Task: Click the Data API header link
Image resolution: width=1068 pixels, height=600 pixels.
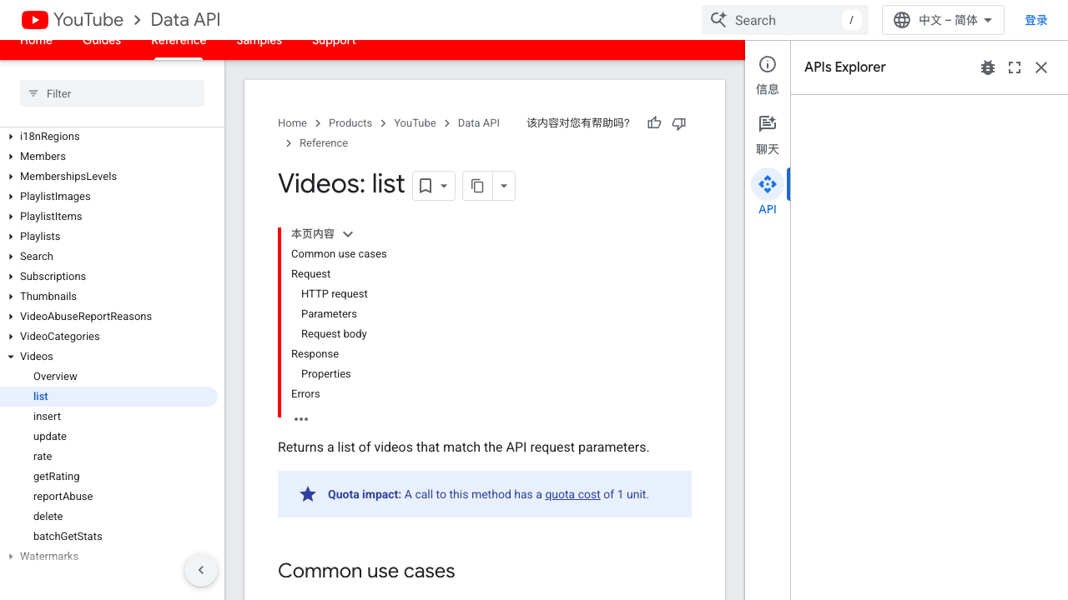Action: 186,20
